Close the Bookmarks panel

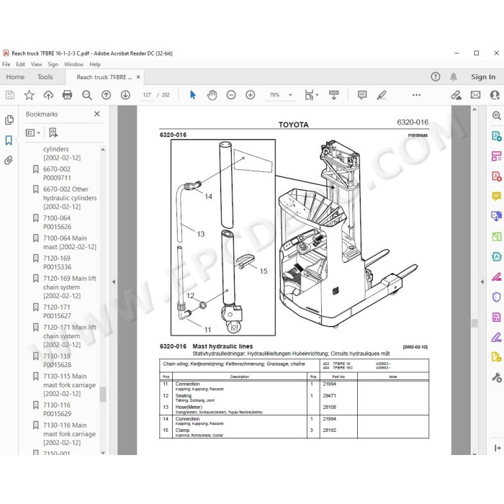point(97,114)
